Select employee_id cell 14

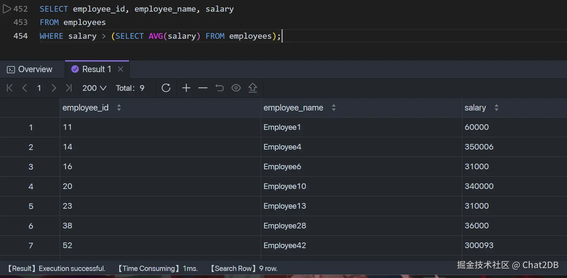point(160,147)
